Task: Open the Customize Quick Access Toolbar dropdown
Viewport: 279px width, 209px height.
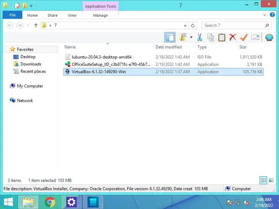Action: 31,6
